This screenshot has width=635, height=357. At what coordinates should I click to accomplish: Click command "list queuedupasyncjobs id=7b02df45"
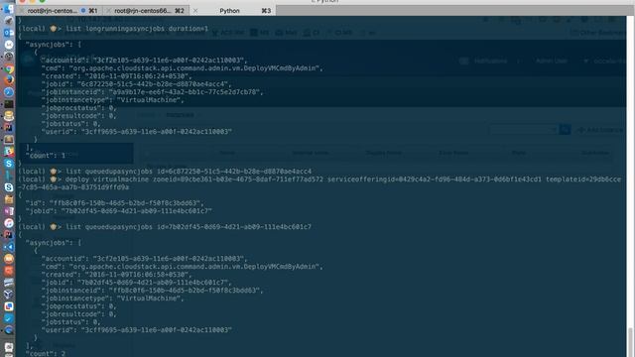pyautogui.click(x=189, y=227)
